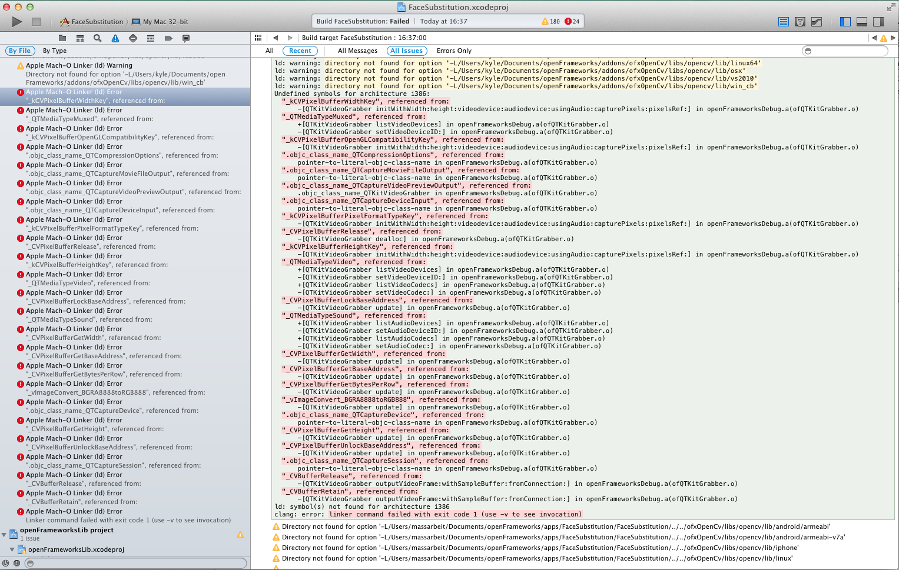Go forward in editor history
Viewport: 899px width, 570px height.
(x=290, y=38)
